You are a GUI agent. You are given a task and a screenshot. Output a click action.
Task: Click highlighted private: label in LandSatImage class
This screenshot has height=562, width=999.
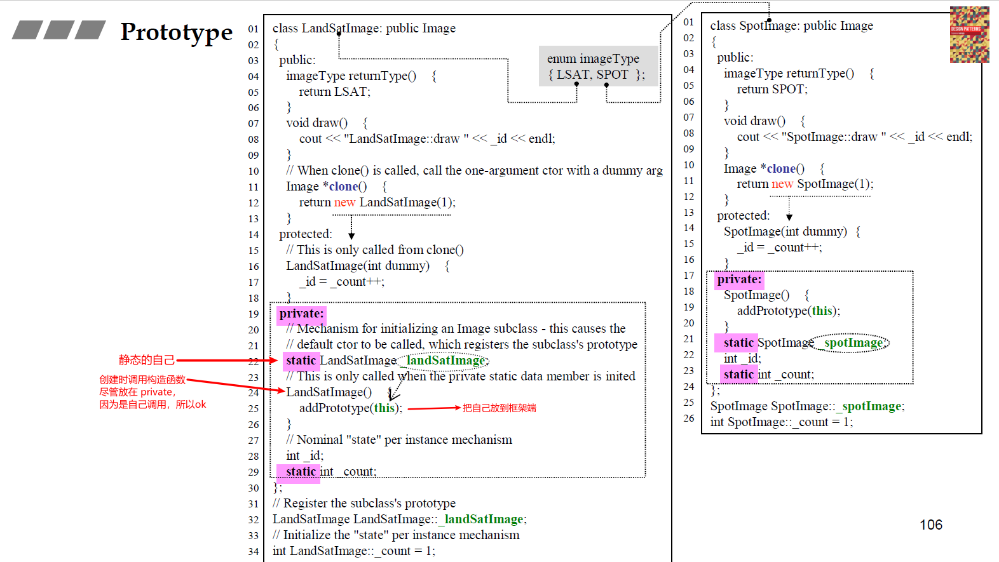[301, 314]
